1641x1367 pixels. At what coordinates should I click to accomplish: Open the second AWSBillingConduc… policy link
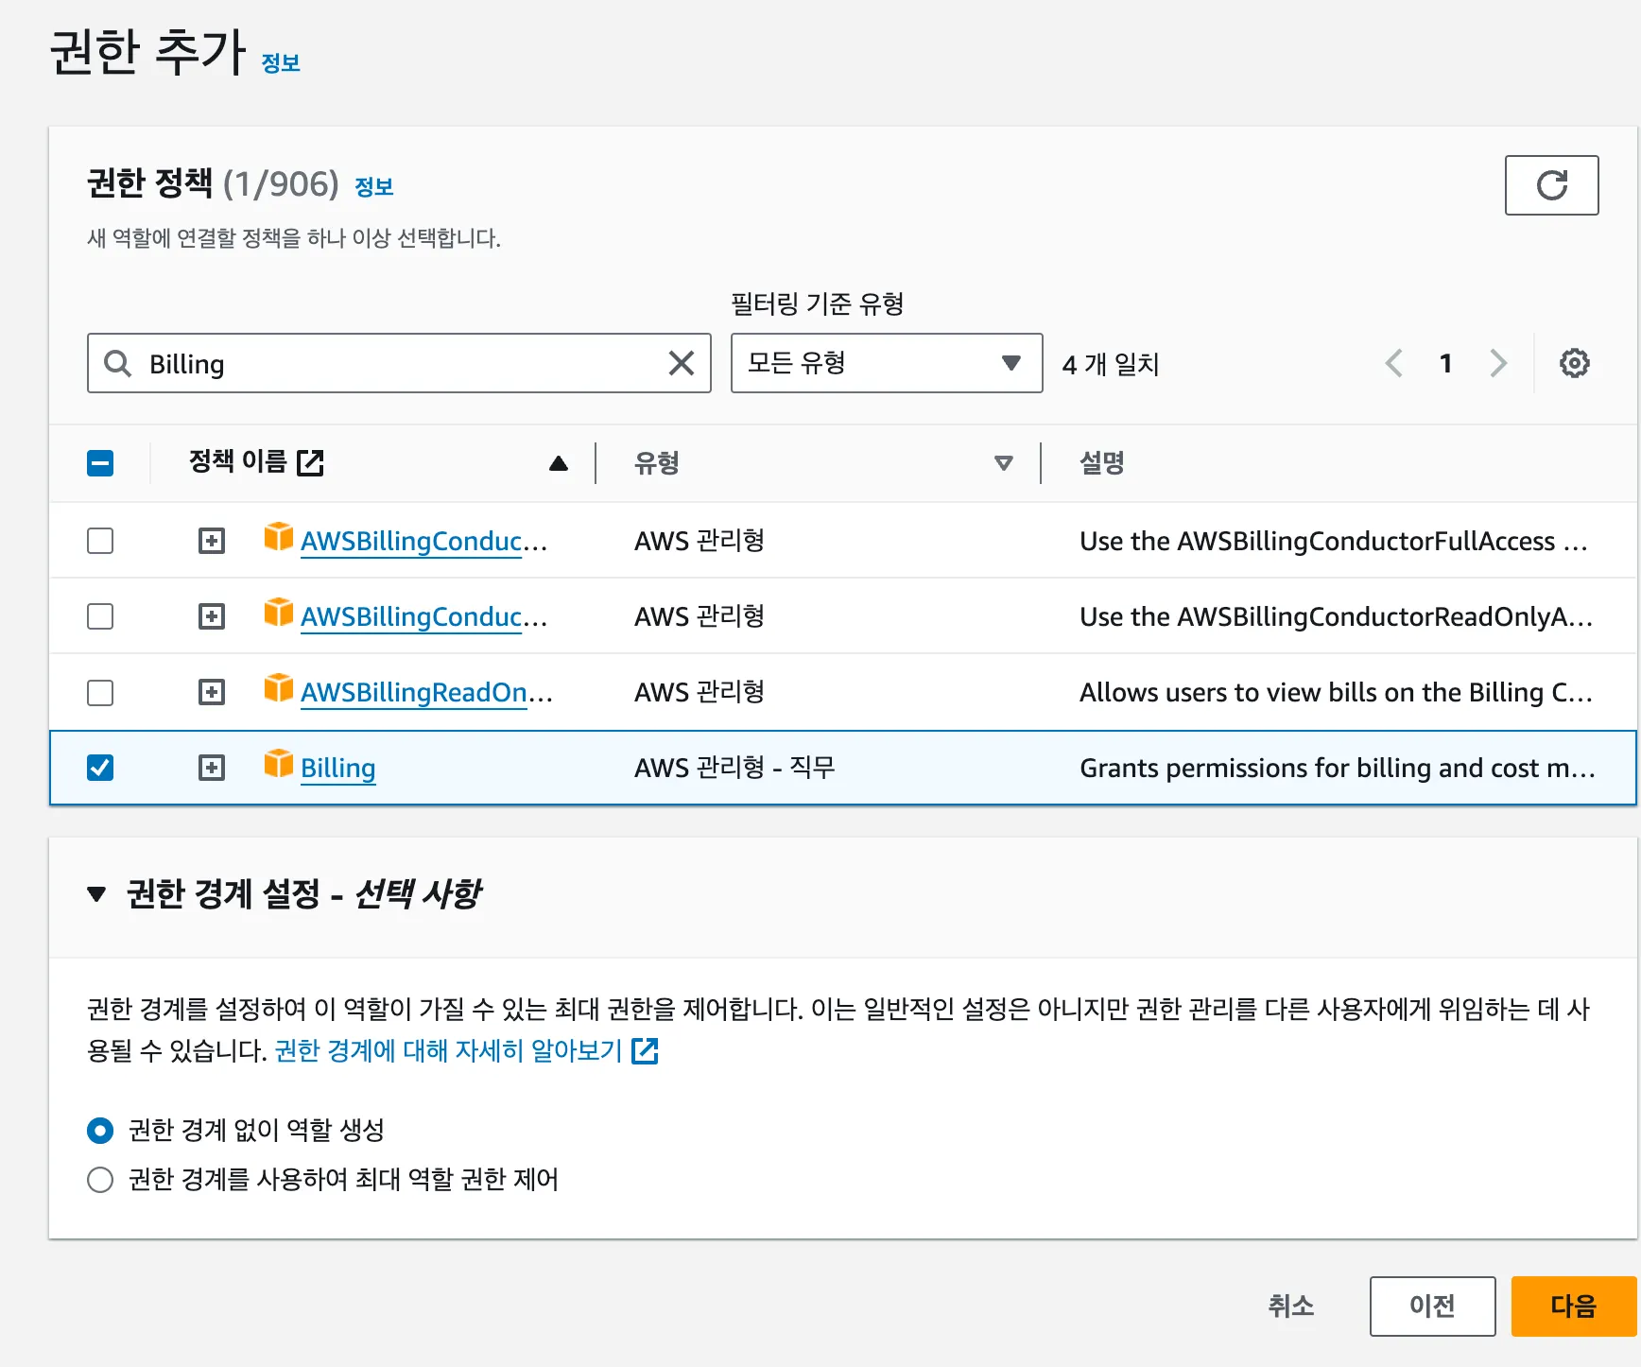click(423, 616)
